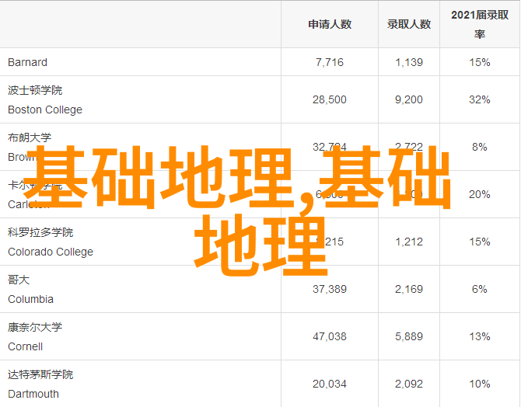The height and width of the screenshot is (407, 521).
Task: Click the 10% admission rate cell
Action: [480, 384]
